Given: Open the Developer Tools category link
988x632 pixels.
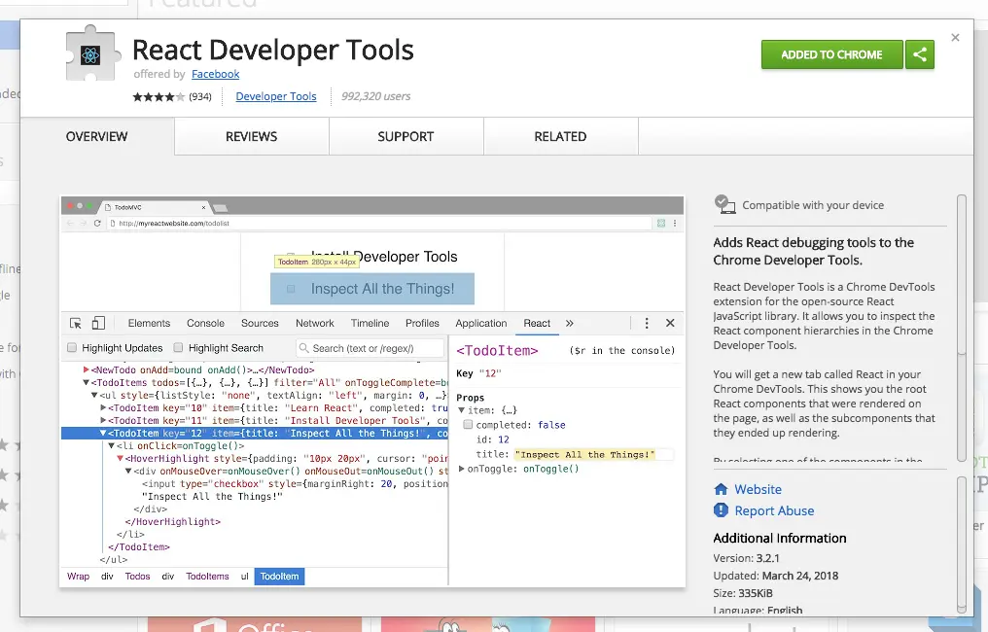Looking at the screenshot, I should (276, 96).
